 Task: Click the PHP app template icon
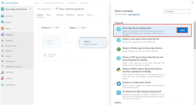(x=119, y=58)
